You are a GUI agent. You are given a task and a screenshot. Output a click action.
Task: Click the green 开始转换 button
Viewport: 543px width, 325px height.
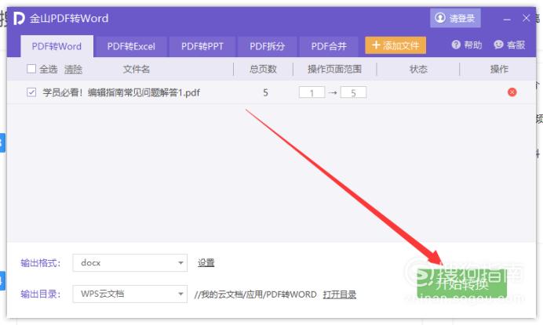pos(462,283)
